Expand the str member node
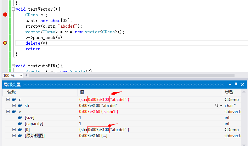This screenshot has height=146, width=248. [14, 105]
